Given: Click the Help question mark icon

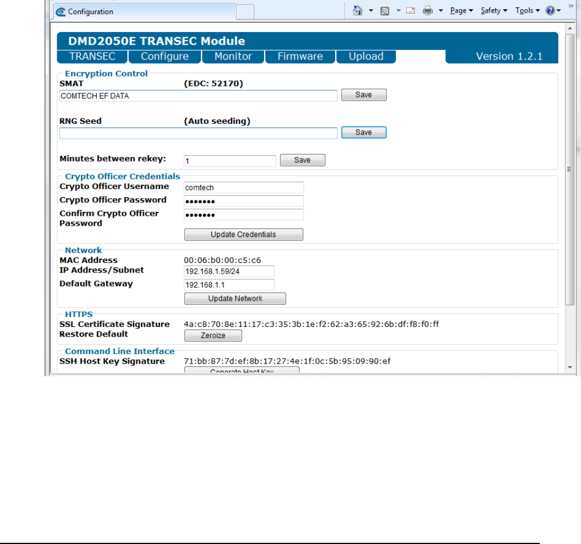Looking at the screenshot, I should tap(549, 11).
